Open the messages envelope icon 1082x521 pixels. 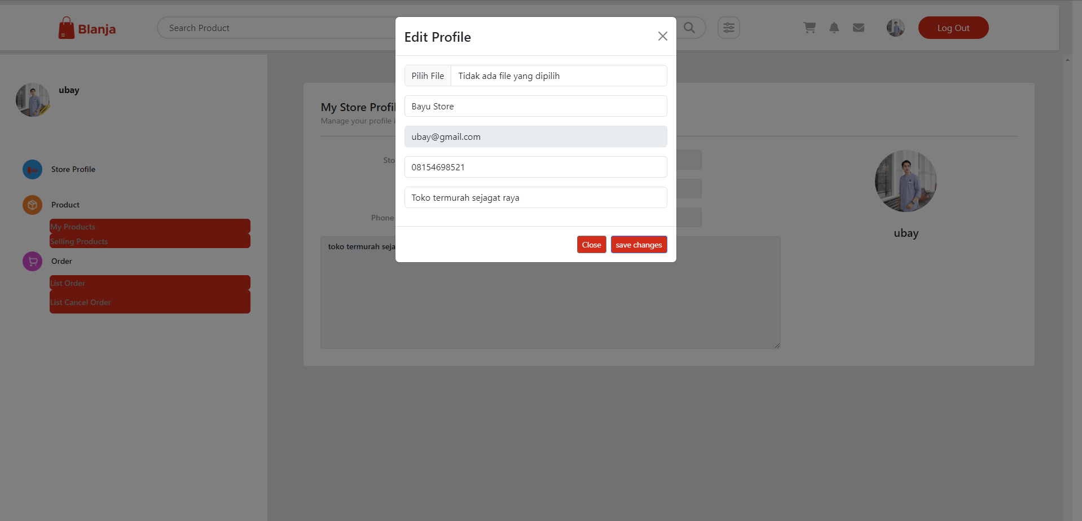coord(858,27)
